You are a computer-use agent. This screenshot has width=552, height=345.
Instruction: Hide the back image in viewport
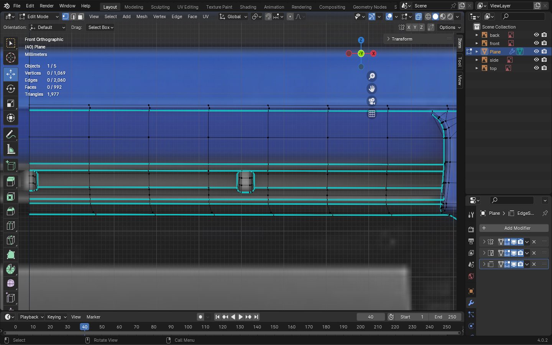coord(536,35)
